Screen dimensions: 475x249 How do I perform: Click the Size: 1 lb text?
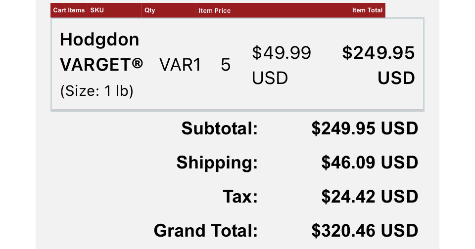(x=96, y=91)
